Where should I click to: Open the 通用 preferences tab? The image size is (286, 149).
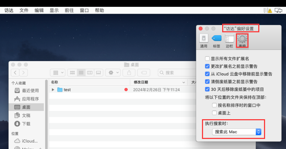pos(203,41)
